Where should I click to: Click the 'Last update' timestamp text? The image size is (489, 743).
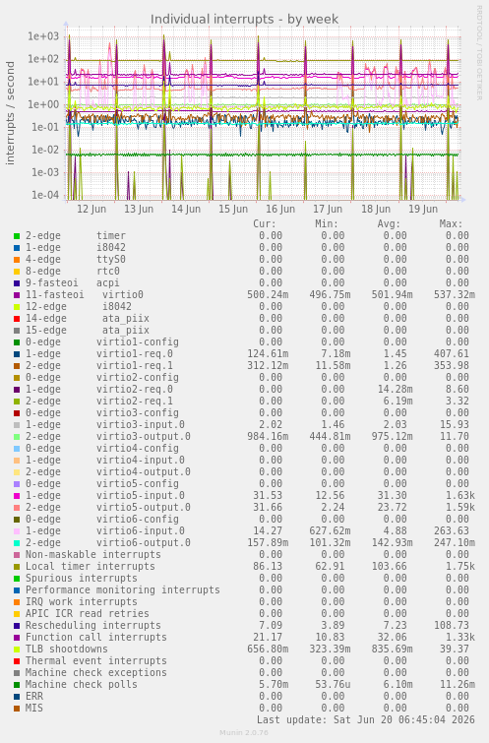click(366, 719)
